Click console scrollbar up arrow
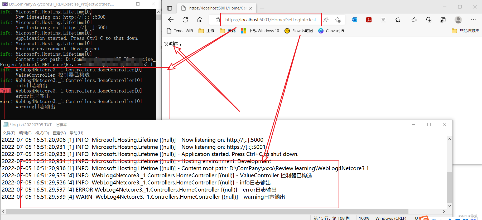 (158, 12)
